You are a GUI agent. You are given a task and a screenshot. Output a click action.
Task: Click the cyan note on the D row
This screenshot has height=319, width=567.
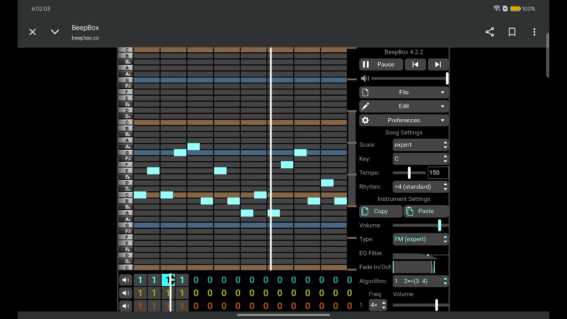pyautogui.click(x=327, y=183)
